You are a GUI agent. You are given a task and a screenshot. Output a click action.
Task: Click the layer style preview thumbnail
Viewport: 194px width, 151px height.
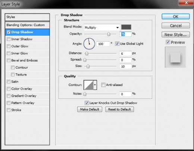(175, 57)
